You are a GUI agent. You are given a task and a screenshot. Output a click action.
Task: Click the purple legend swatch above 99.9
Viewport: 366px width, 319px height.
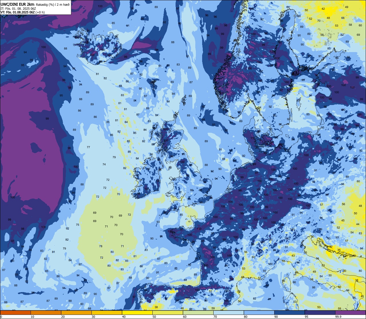tap(350, 313)
